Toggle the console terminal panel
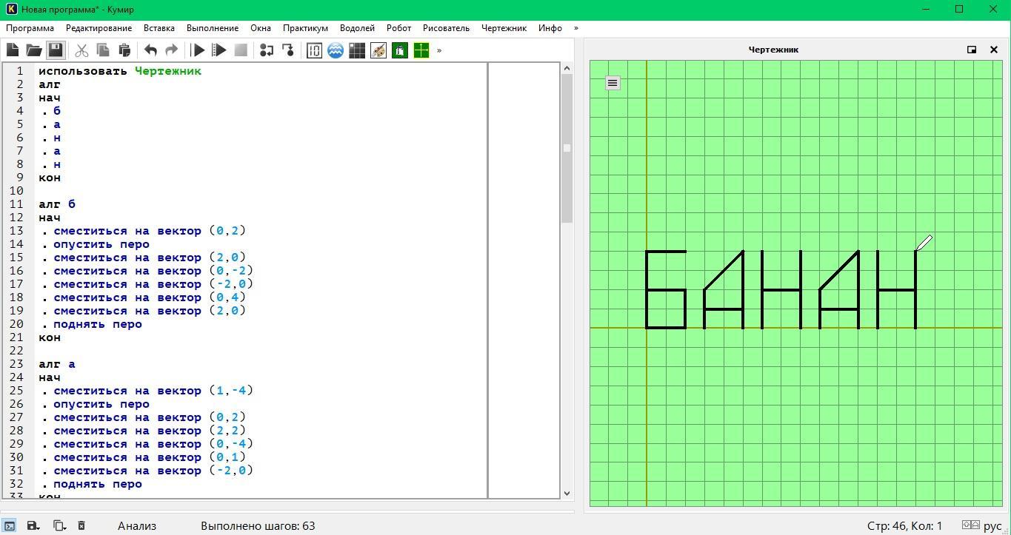Viewport: 1011px width, 535px height. (x=10, y=526)
